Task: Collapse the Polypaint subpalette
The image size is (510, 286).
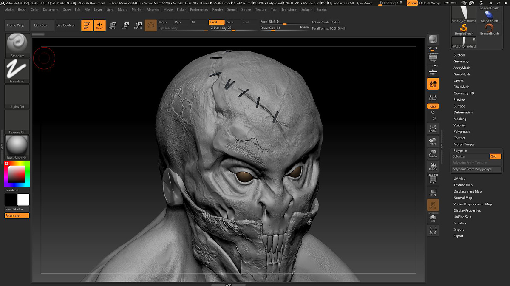Action: pos(460,151)
